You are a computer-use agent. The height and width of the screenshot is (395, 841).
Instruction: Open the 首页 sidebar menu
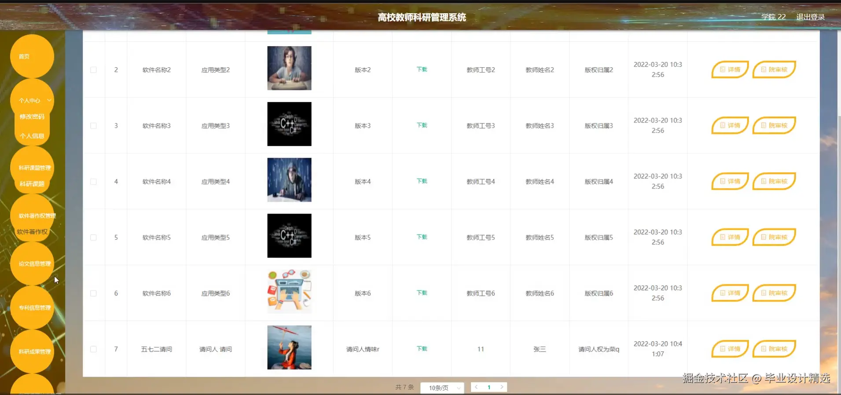click(32, 56)
